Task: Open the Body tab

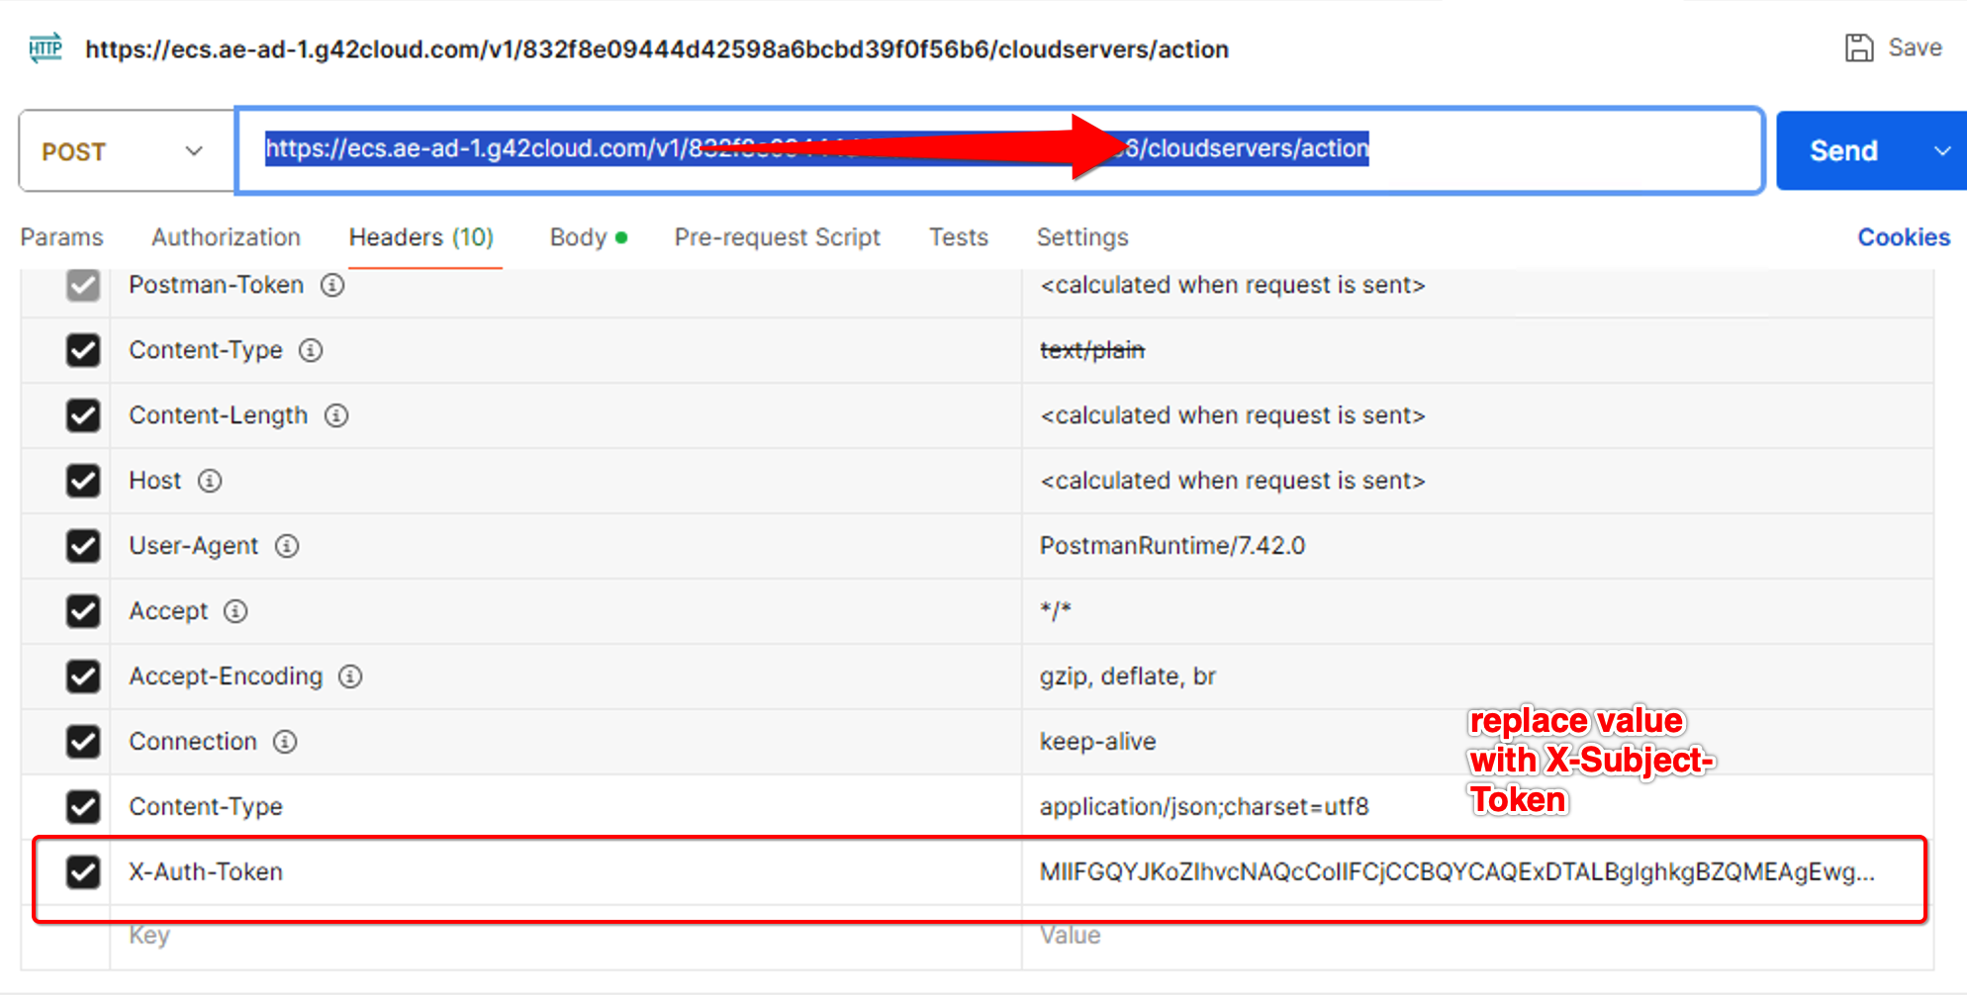Action: (588, 237)
